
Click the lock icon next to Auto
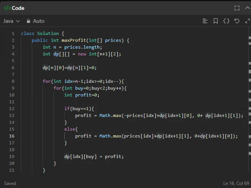click(x=28, y=21)
